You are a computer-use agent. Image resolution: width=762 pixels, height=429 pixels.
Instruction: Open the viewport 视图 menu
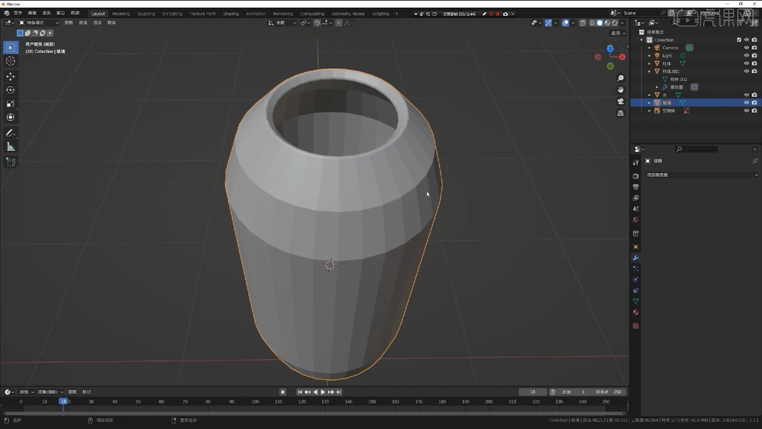point(69,23)
